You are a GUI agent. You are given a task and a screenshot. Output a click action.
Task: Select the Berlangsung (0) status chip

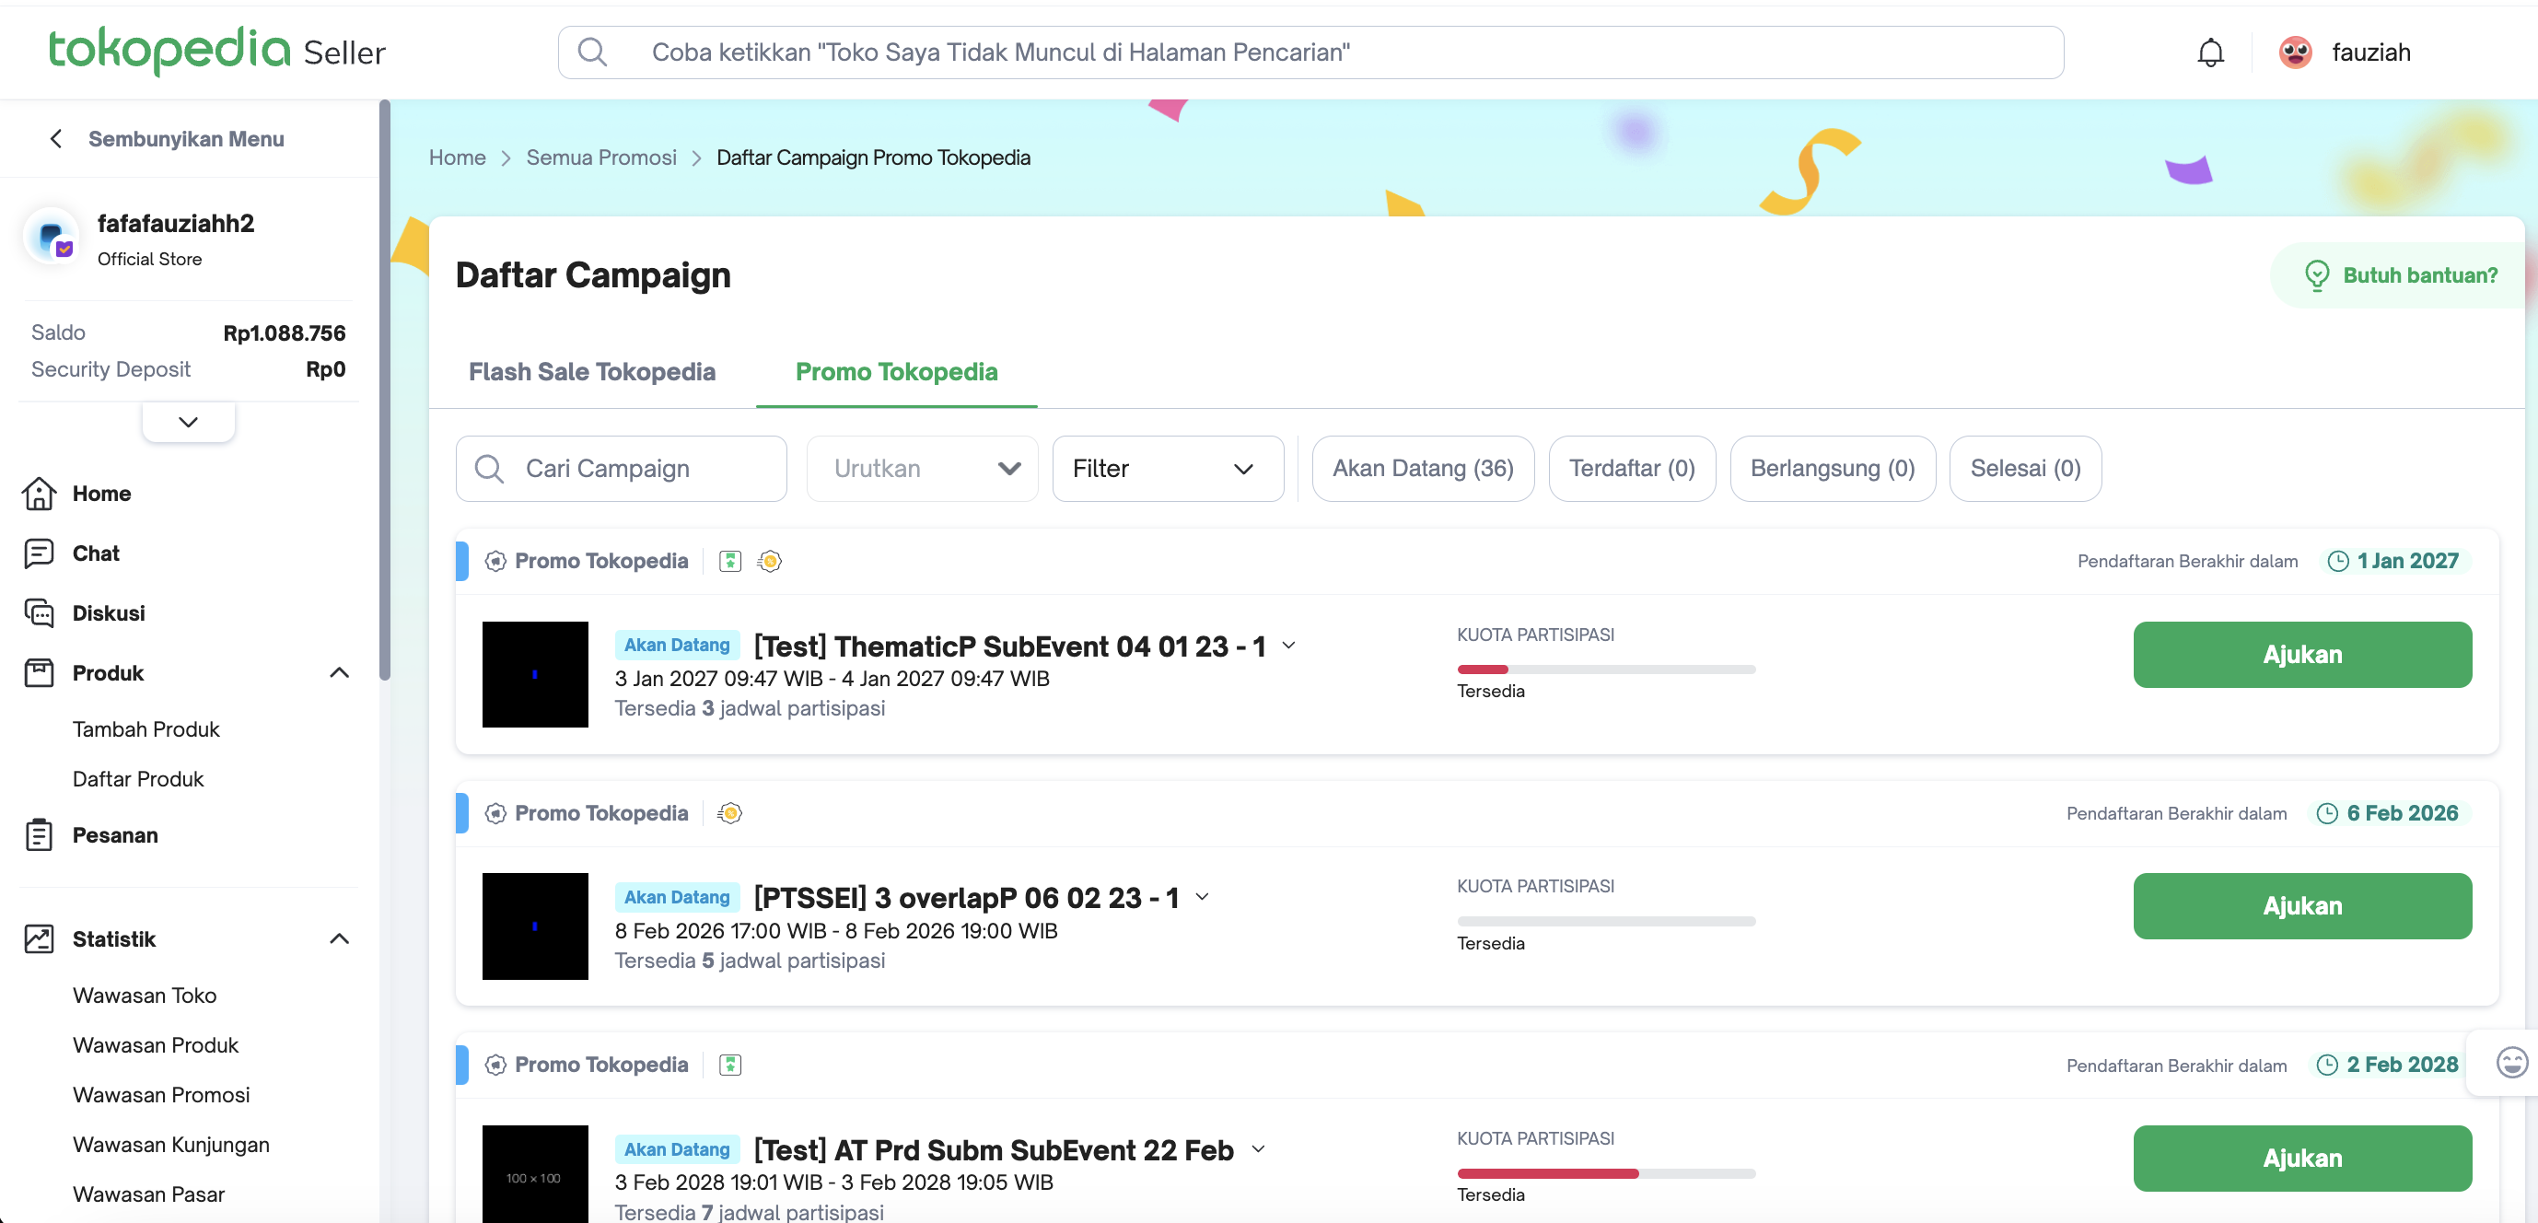(x=1832, y=468)
